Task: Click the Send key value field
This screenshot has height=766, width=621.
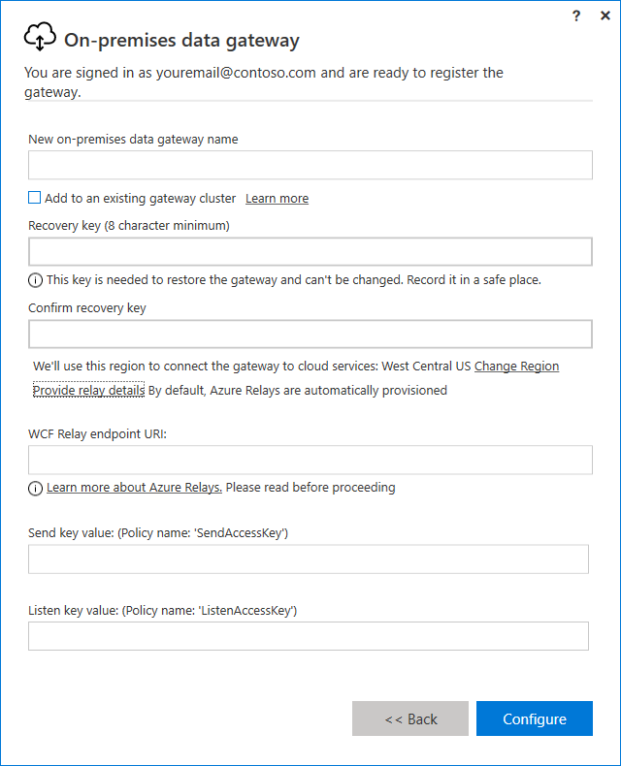Action: (x=309, y=559)
